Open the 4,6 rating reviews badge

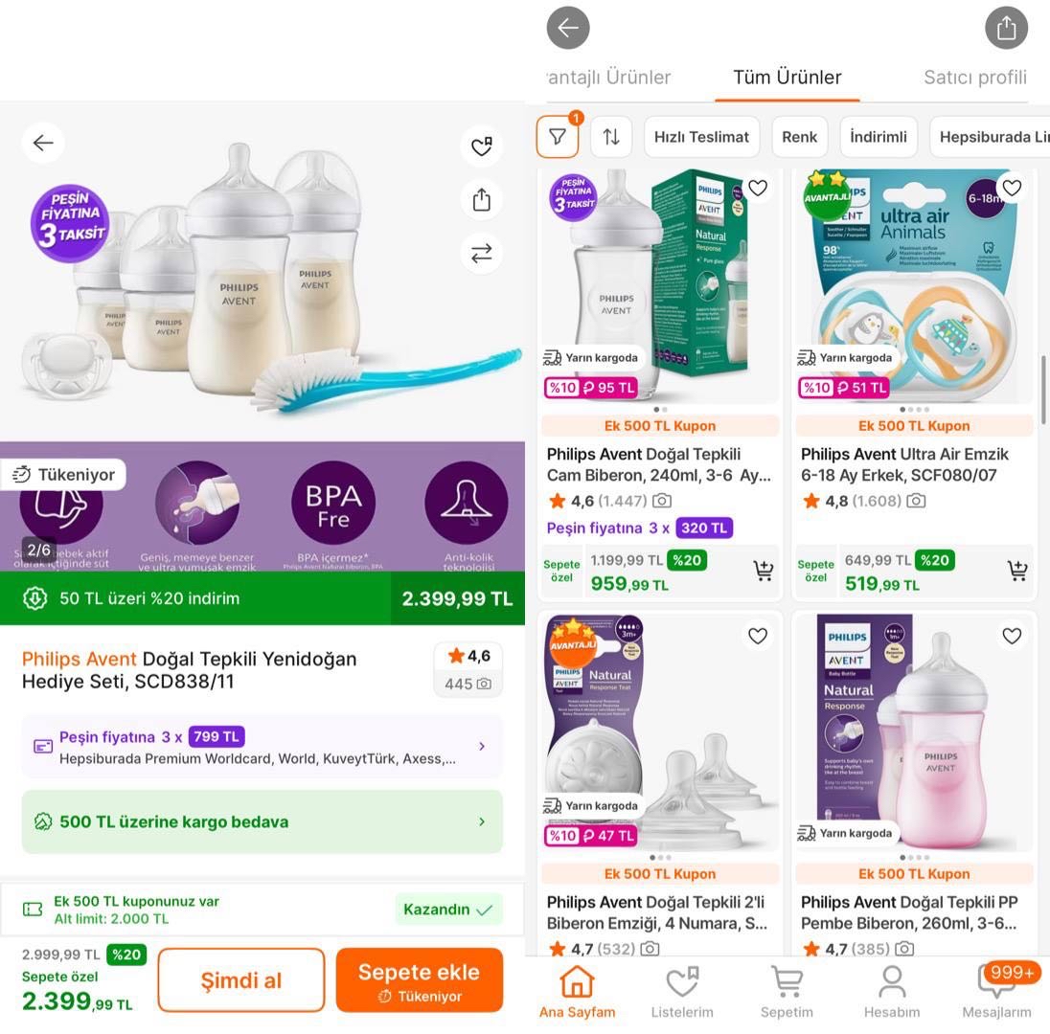468,669
